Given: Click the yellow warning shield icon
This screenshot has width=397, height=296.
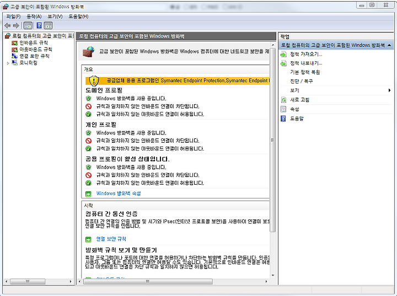Looking at the screenshot, I should [x=94, y=81].
